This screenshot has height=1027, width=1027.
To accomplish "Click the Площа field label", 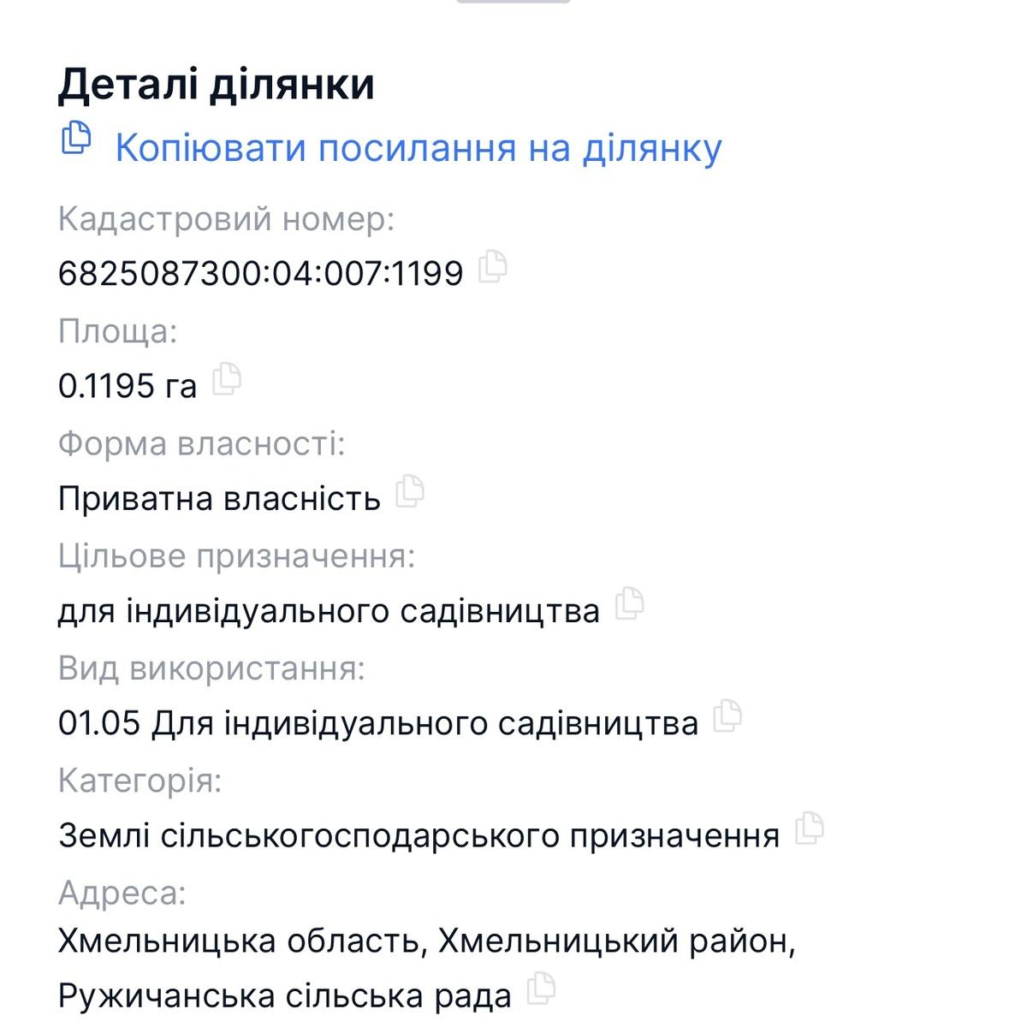I will coord(116,330).
